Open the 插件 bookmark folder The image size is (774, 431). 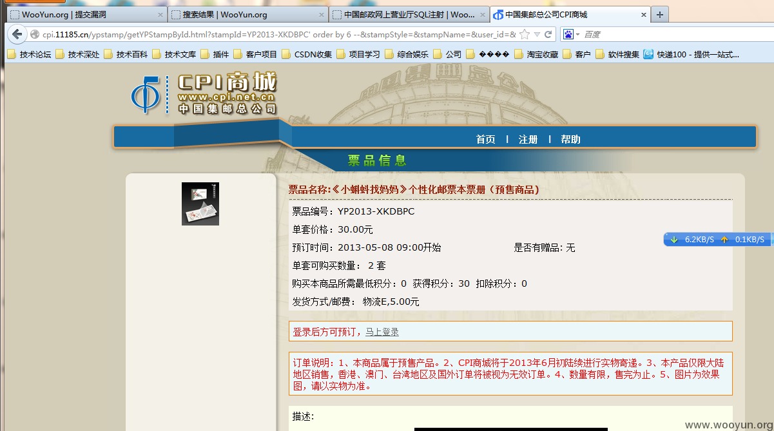[x=215, y=55]
